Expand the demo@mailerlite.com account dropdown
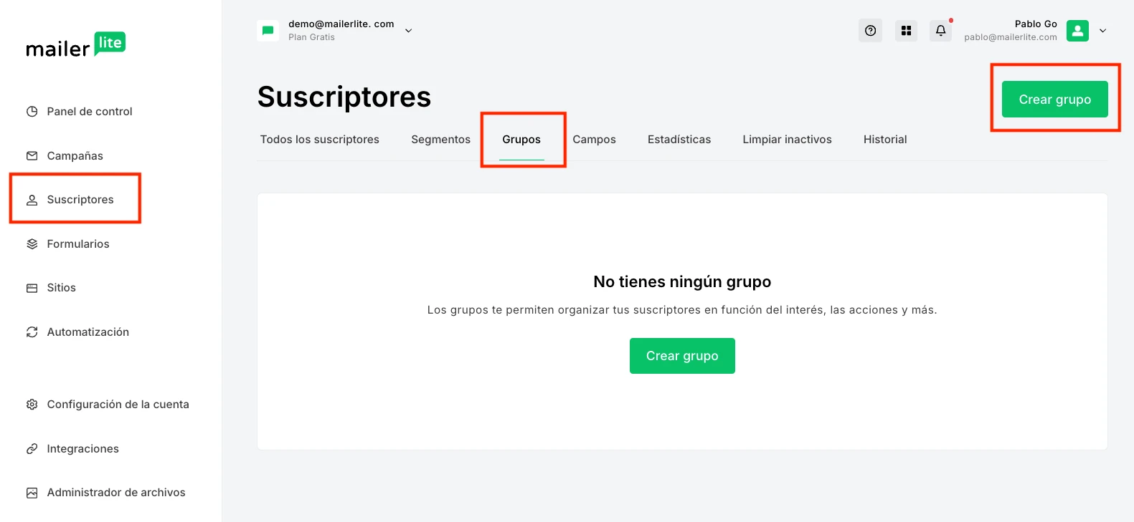This screenshot has width=1134, height=522. coord(408,31)
